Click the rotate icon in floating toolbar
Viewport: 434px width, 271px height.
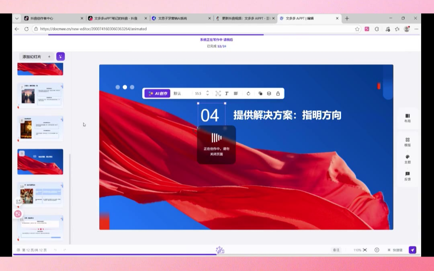pos(248,94)
